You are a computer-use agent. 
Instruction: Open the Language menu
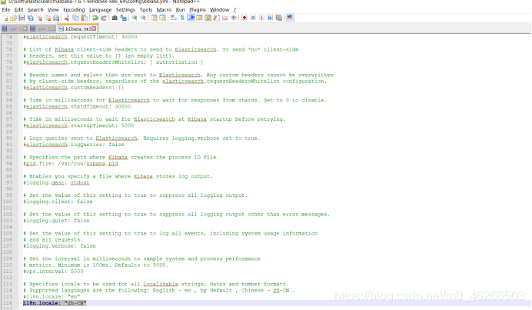pyautogui.click(x=100, y=9)
